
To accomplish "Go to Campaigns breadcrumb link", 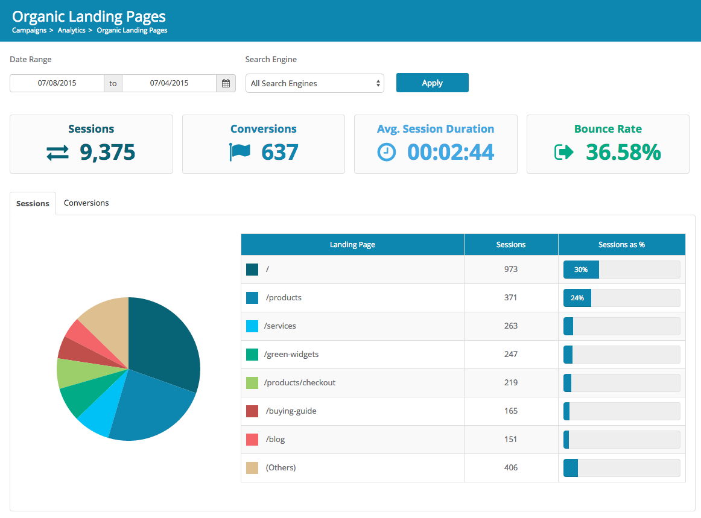I will point(29,30).
